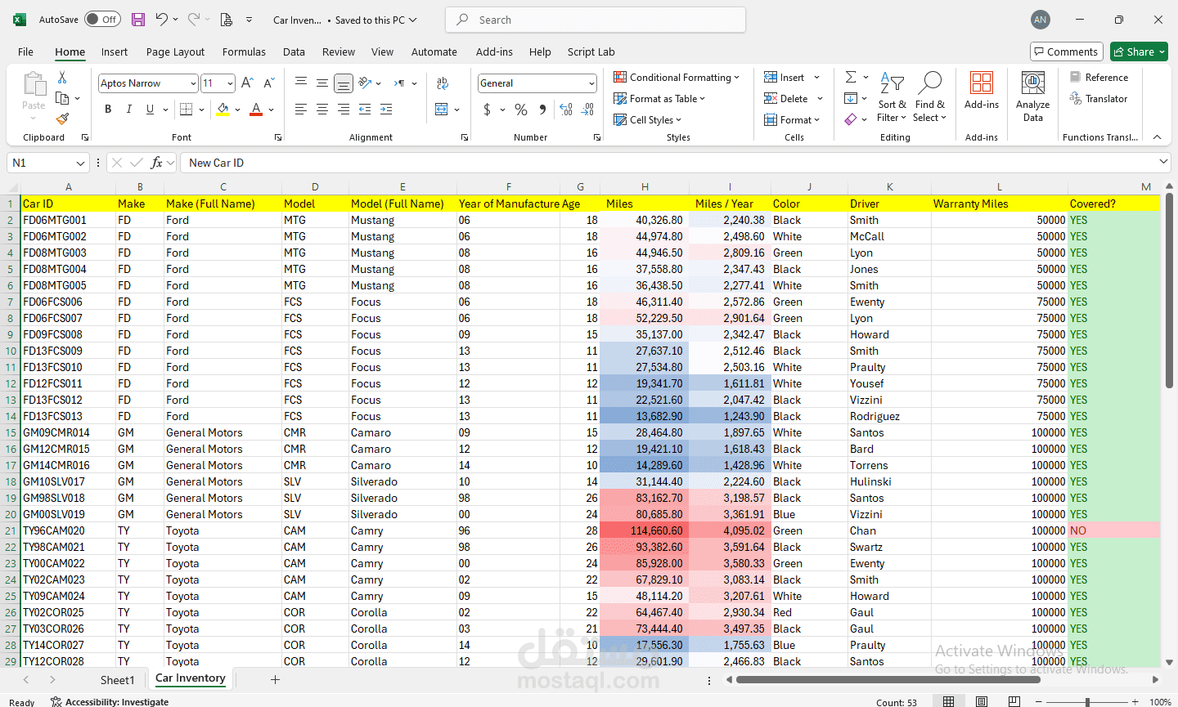Expand the formula bar chevron
This screenshot has width=1178, height=707.
pos(1163,162)
